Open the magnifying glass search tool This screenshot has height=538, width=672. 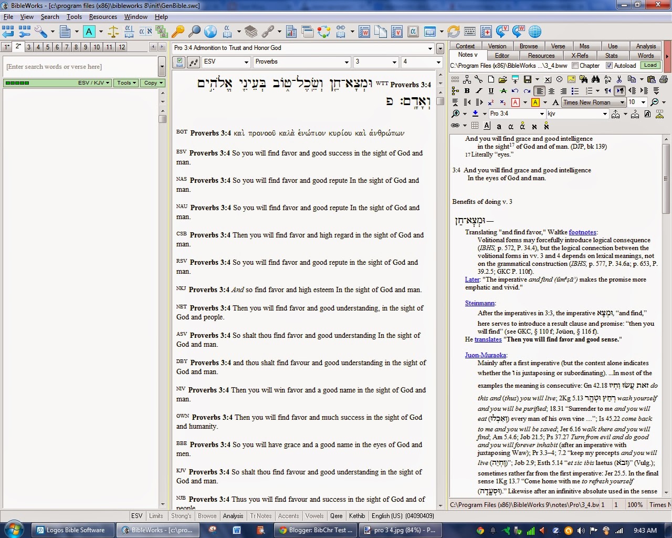coord(194,32)
